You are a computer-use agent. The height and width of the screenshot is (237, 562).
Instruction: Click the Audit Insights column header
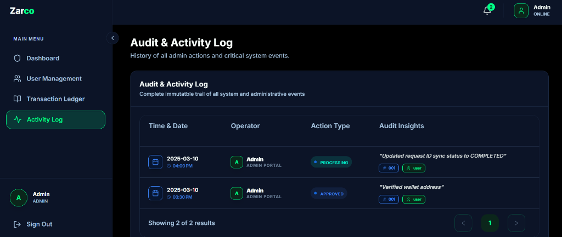(401, 126)
